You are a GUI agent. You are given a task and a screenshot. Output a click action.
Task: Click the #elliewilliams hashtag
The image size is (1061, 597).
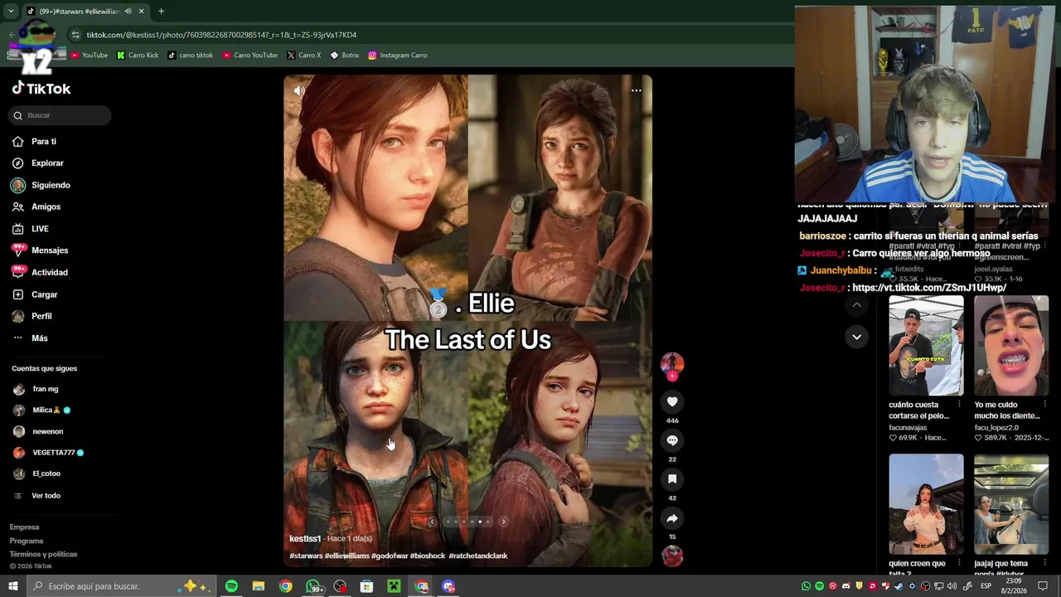[347, 556]
